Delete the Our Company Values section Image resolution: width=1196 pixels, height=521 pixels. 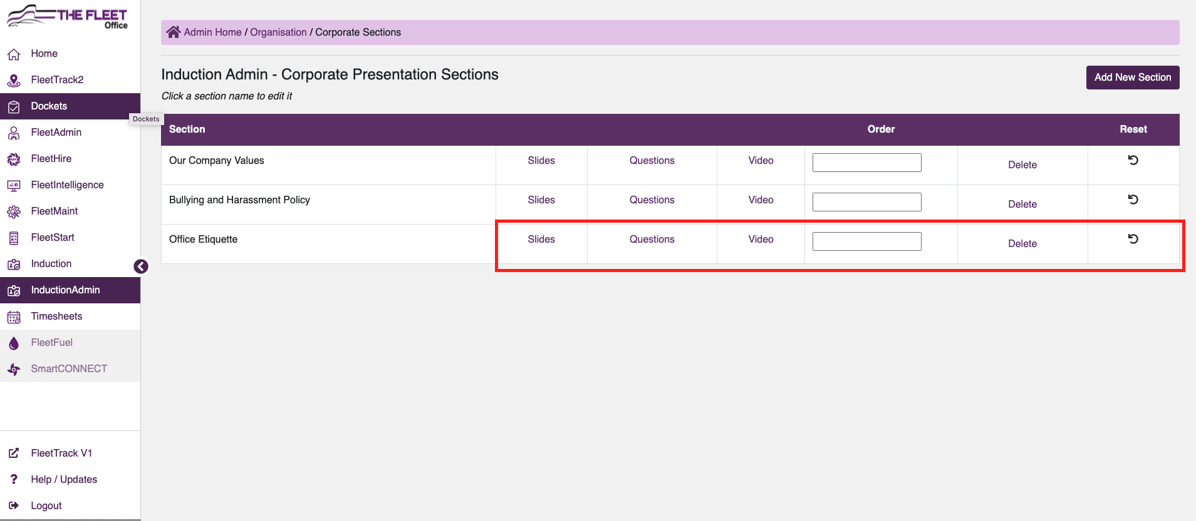tap(1022, 164)
